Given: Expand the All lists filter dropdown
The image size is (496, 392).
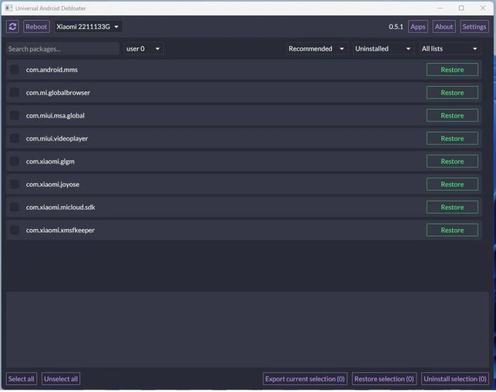Looking at the screenshot, I should pyautogui.click(x=450, y=48).
